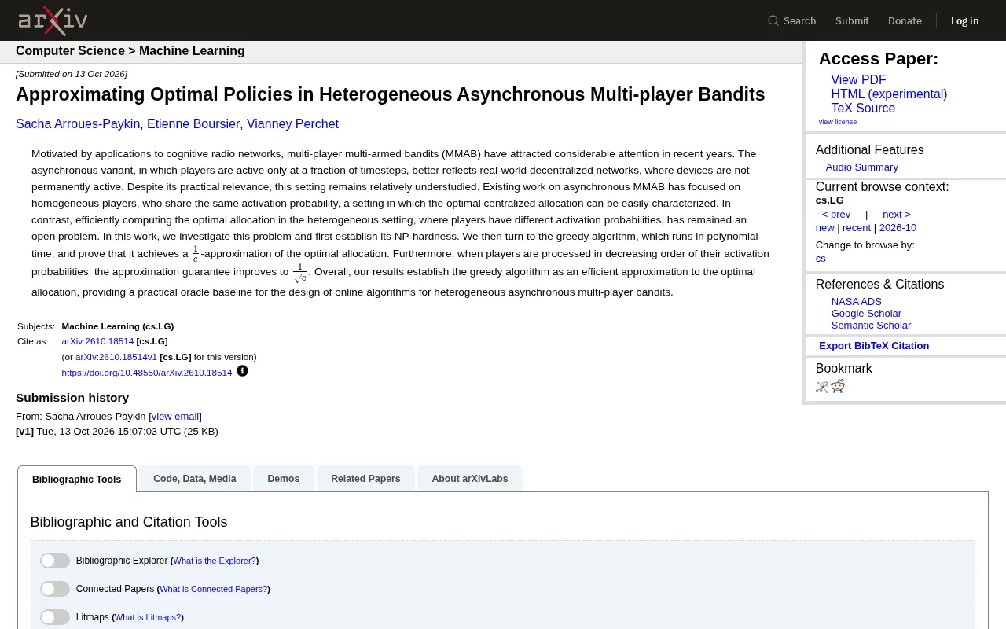Screen dimensions: 1006x629
Task: Go to previous paper with < prev
Action: pos(836,215)
